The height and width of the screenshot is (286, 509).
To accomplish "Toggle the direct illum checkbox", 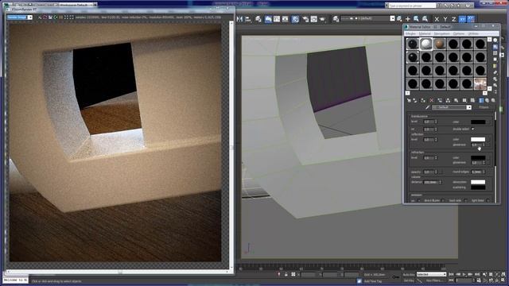I will pos(443,200).
